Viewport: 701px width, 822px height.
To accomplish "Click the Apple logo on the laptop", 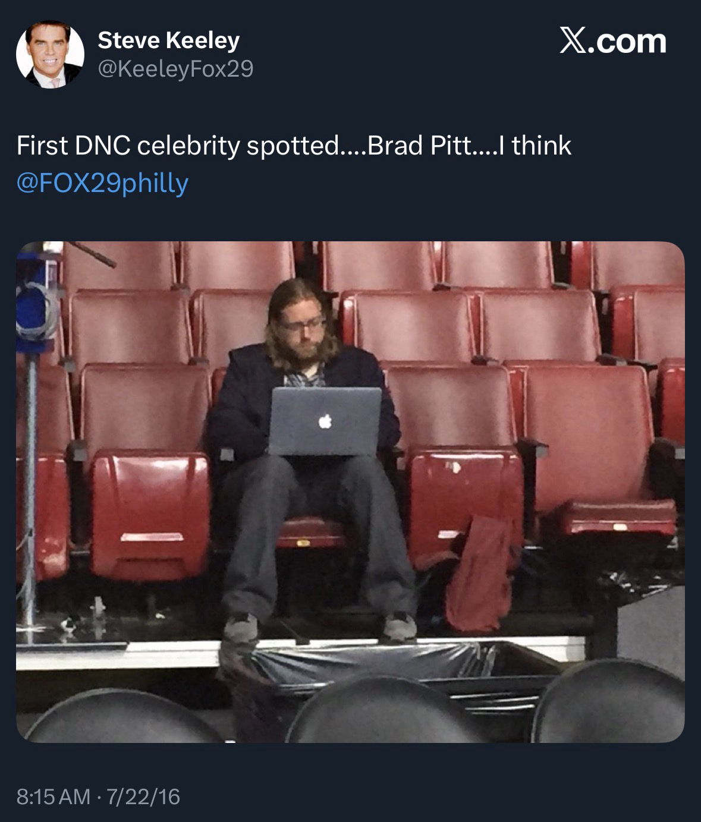I will coord(324,421).
